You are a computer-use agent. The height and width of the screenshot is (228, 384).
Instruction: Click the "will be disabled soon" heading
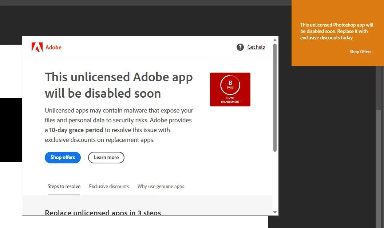pyautogui.click(x=103, y=93)
